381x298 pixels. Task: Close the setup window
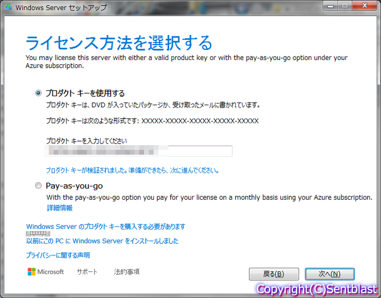tap(364, 5)
